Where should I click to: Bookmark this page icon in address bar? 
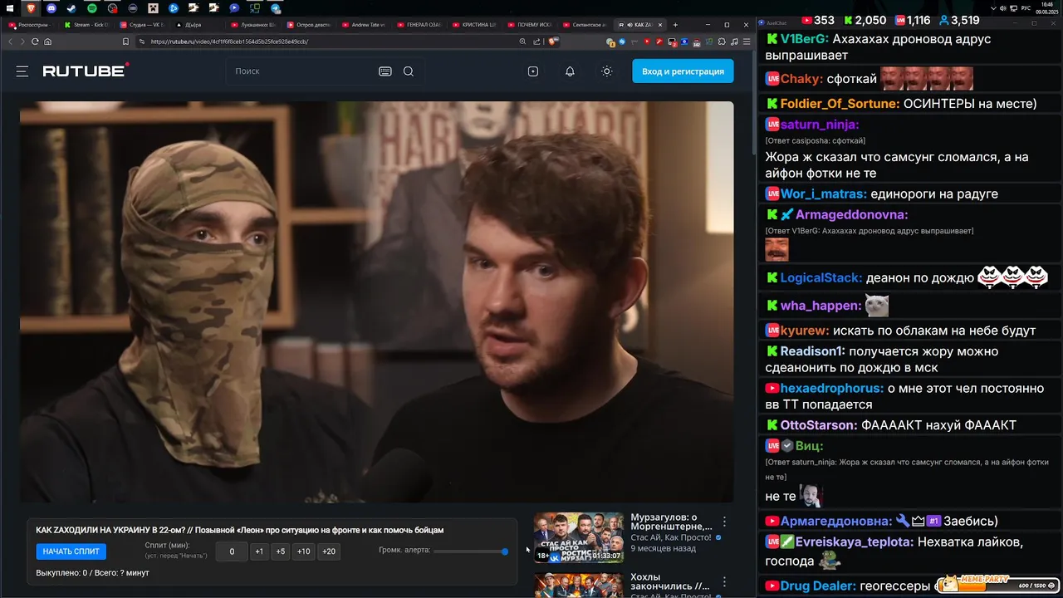[x=125, y=42]
